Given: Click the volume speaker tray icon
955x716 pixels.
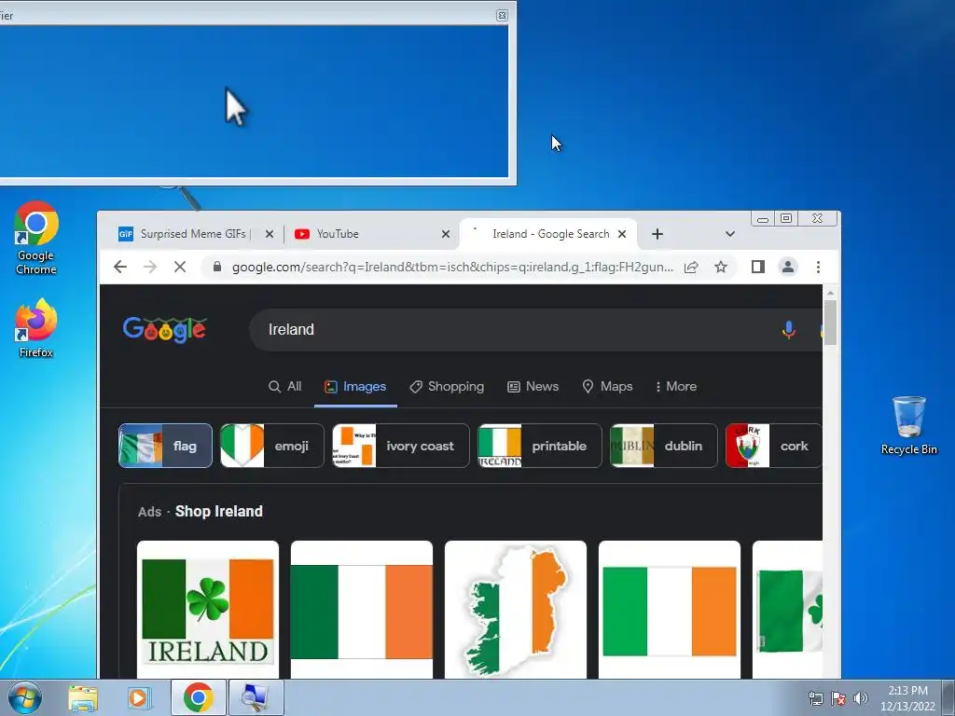Looking at the screenshot, I should [x=861, y=698].
